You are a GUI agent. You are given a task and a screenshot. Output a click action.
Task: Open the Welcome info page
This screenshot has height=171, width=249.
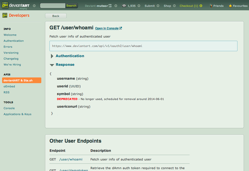[10, 35]
